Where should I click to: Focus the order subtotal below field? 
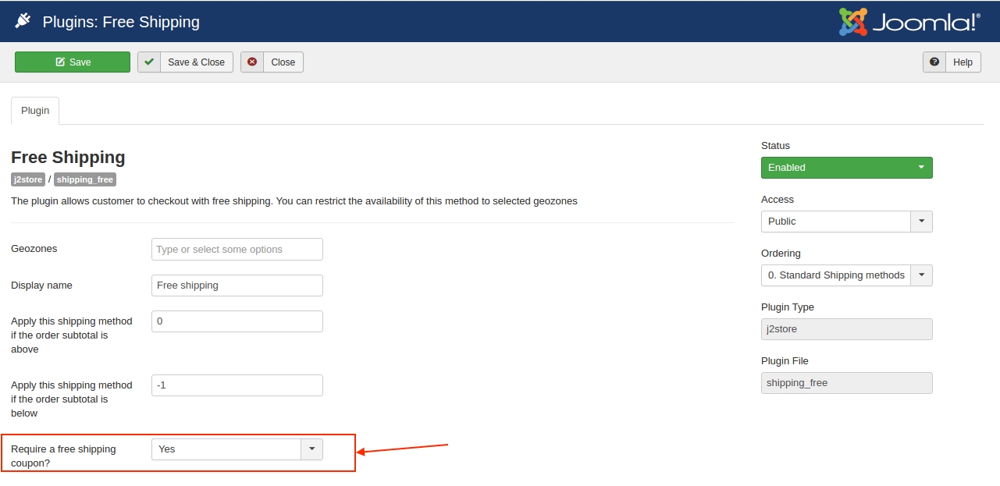pyautogui.click(x=237, y=385)
